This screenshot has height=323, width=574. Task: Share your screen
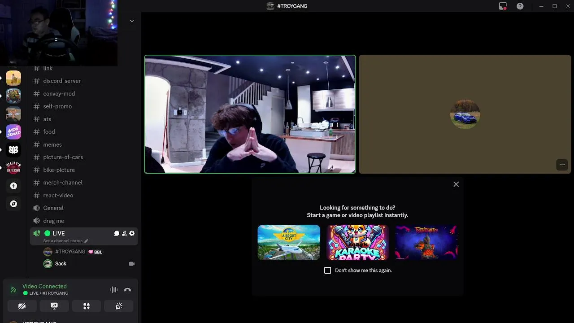click(x=54, y=306)
